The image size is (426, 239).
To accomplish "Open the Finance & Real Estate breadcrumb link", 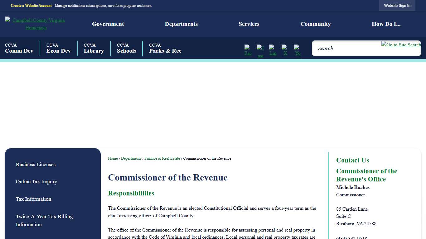I will [162, 158].
